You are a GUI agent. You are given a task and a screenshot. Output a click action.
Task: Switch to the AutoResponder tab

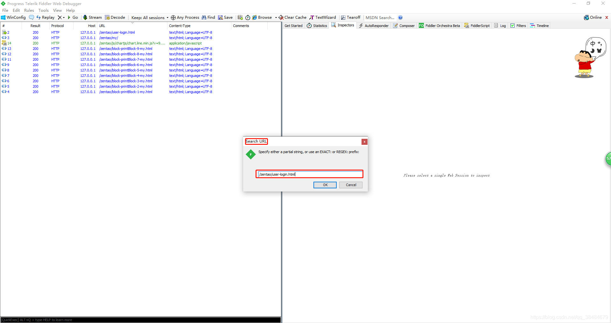click(374, 26)
